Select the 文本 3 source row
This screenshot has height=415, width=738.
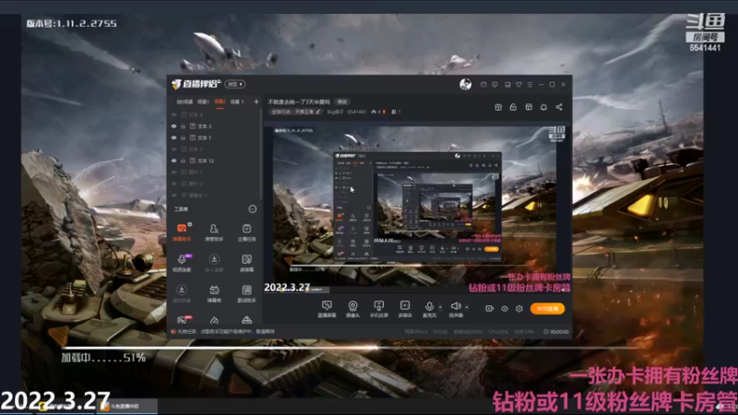point(215,126)
